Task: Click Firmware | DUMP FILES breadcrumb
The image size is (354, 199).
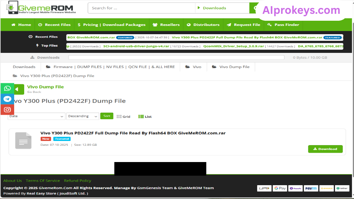Action: [110, 67]
